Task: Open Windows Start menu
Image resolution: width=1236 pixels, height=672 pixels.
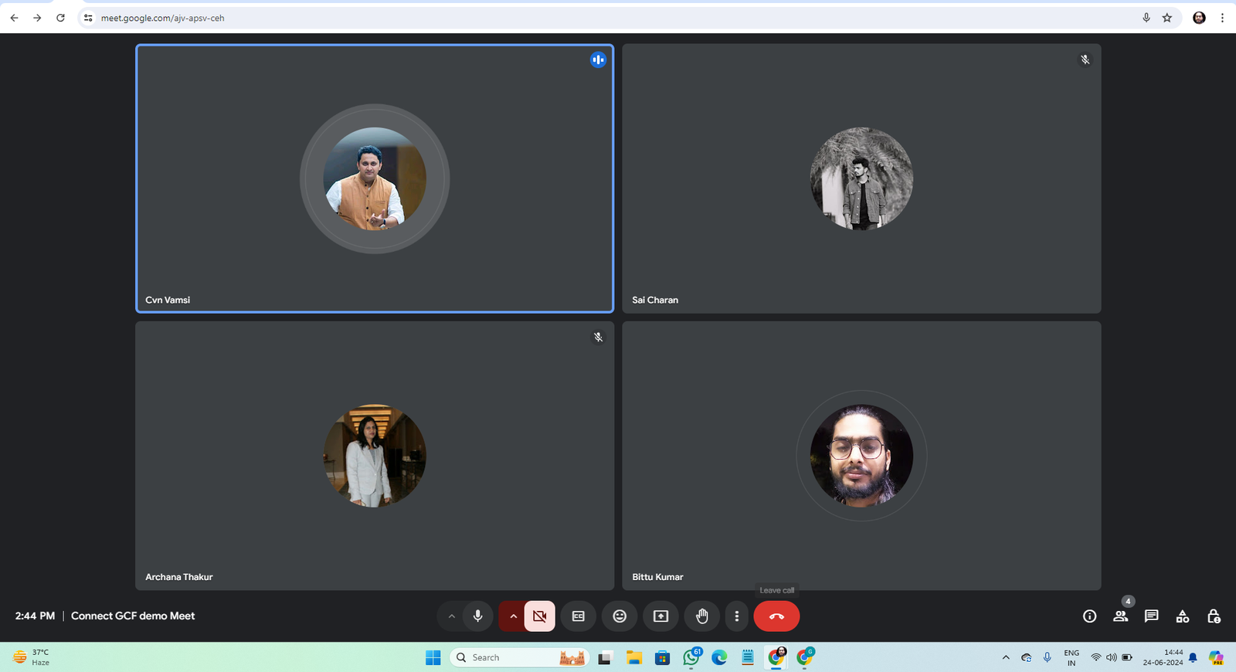Action: (433, 657)
